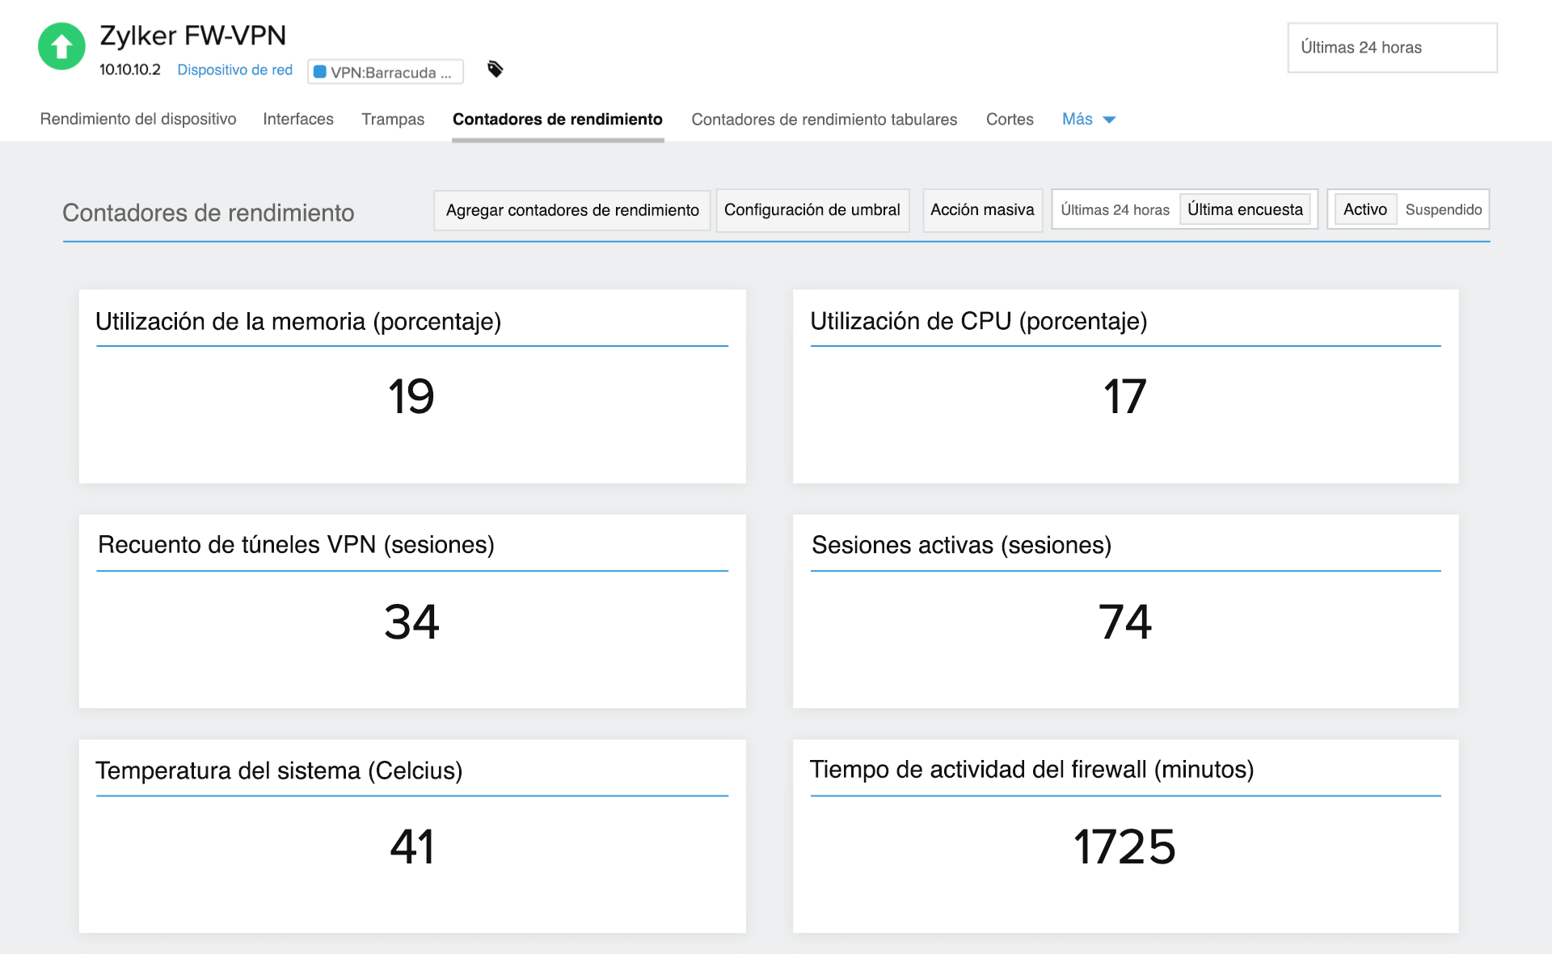Follow the Dispositivo de red link
1552x954 pixels.
click(235, 70)
